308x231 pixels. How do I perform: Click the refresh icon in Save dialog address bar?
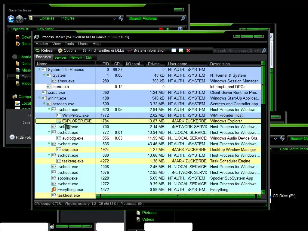coord(121,18)
